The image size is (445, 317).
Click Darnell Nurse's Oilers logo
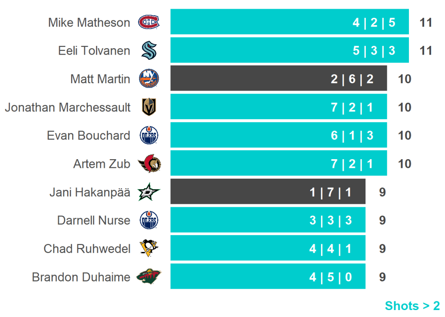(x=149, y=220)
